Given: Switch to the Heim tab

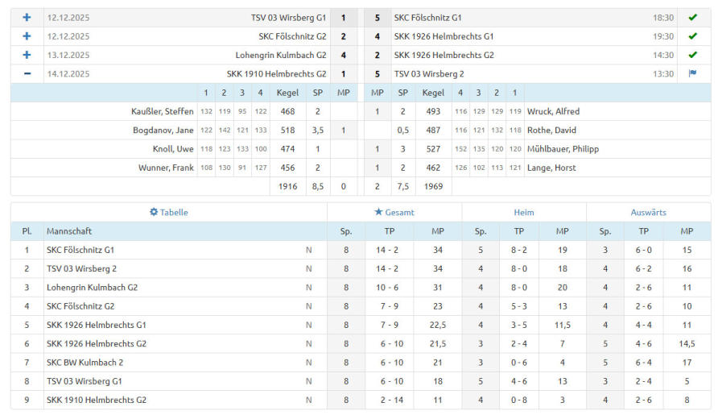Looking at the screenshot, I should (524, 212).
